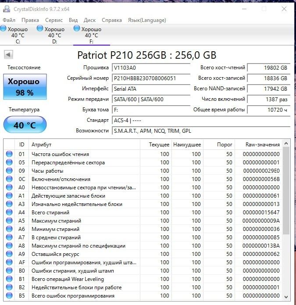Click the Стандарт field ACS-4
This screenshot has height=305, width=296.
[x=201, y=120]
